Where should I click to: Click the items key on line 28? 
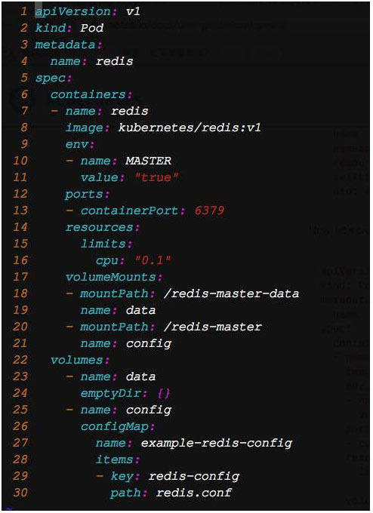click(114, 459)
